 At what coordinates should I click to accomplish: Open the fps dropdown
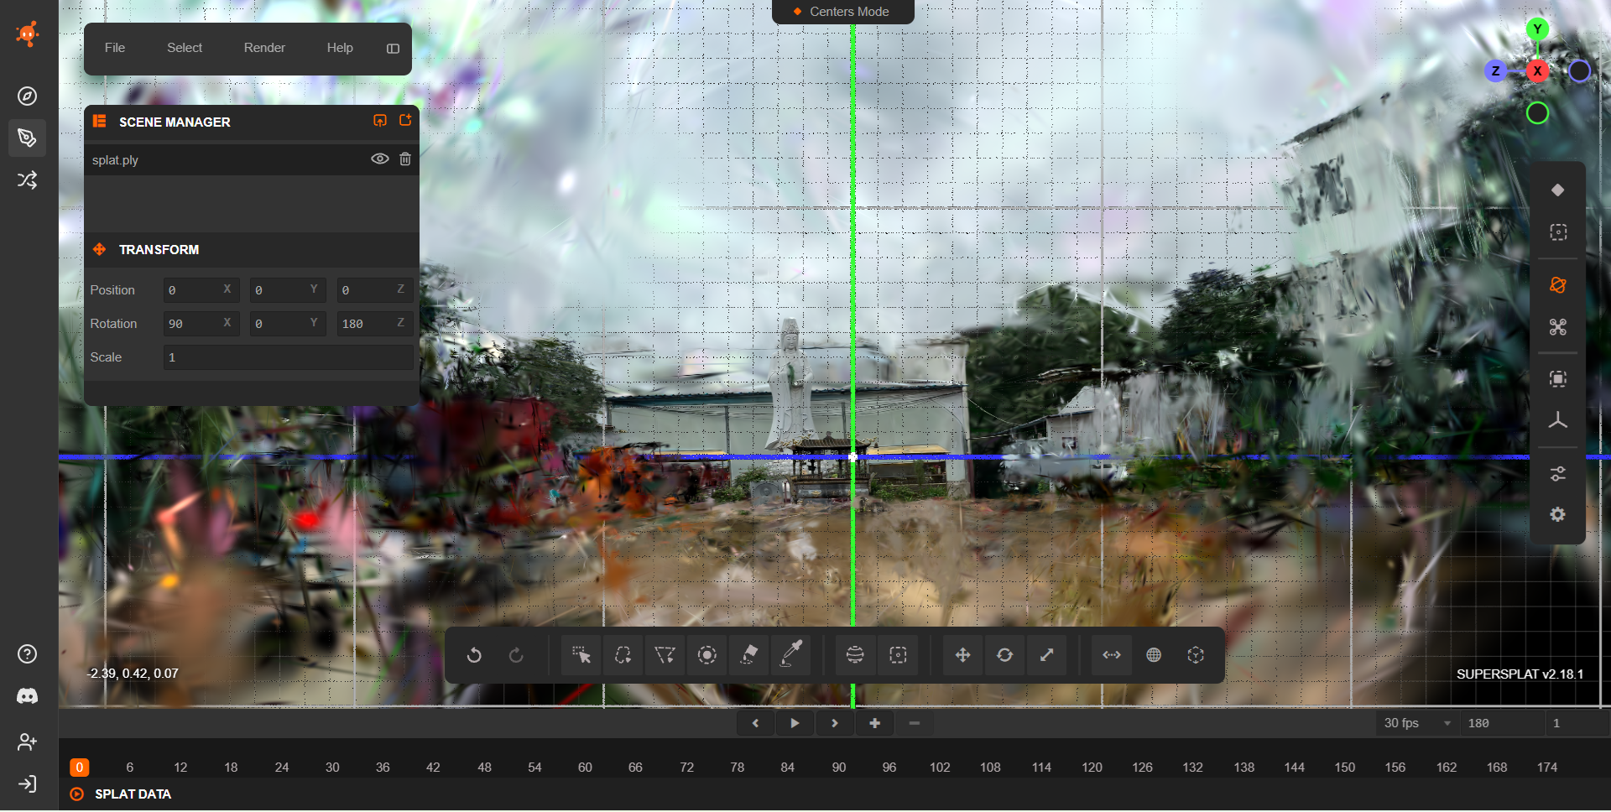(1417, 723)
